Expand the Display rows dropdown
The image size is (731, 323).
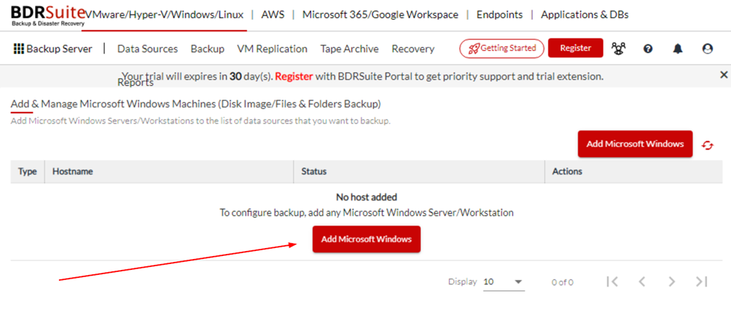pyautogui.click(x=504, y=282)
